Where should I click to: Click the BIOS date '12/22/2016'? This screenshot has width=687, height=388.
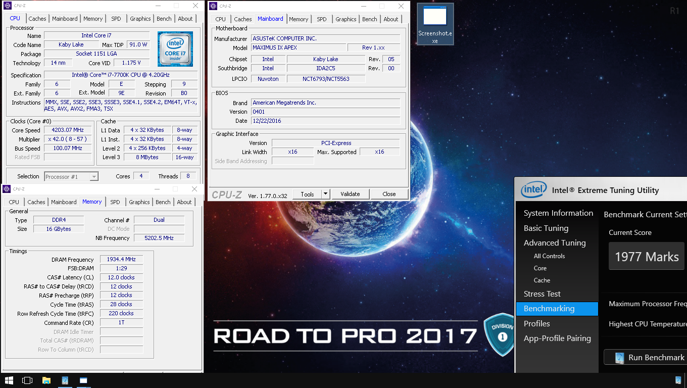coord(326,121)
